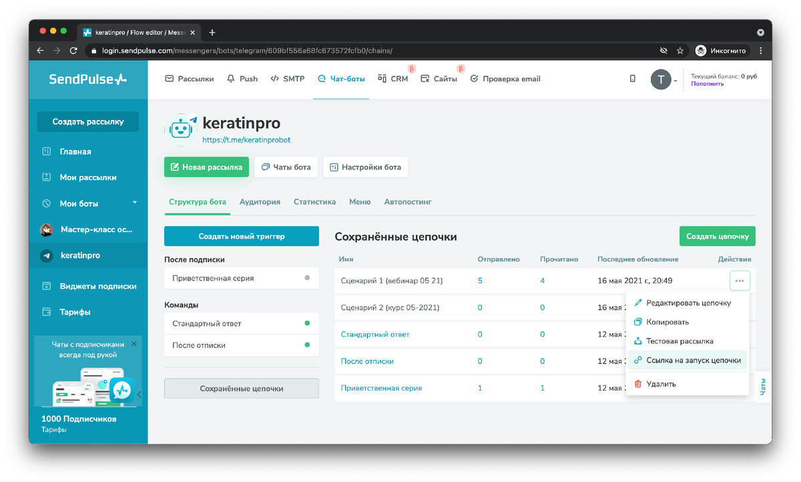Click Сохранённые цепочки gray button
801x482 pixels.
click(242, 388)
